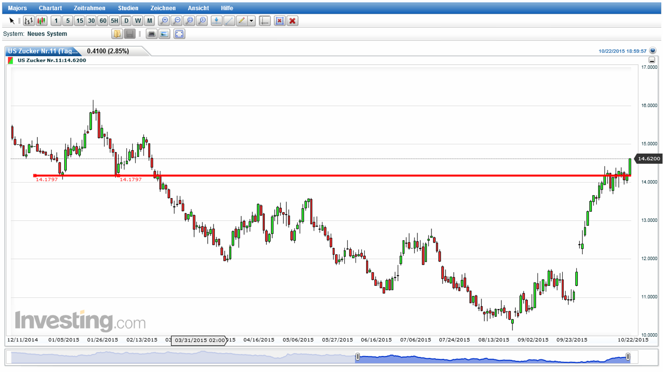Set timeframe to 1 minute

[56, 21]
